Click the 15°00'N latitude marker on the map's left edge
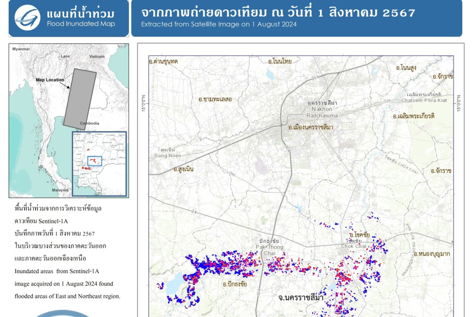Screen dimensions: 476x317 pyautogui.click(x=144, y=102)
